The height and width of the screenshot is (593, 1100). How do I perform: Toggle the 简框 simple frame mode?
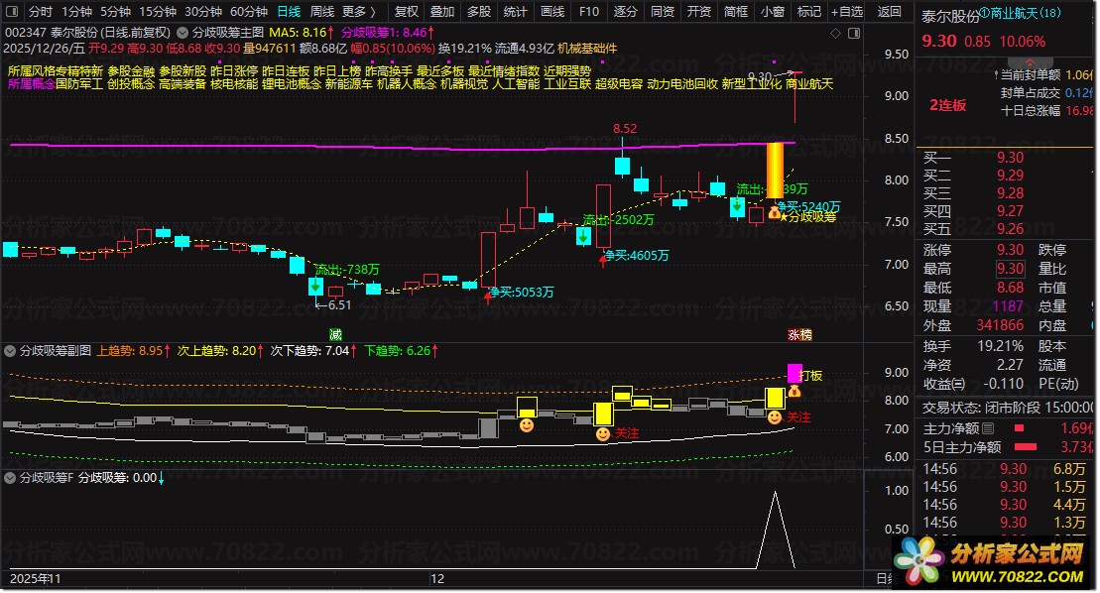[735, 11]
